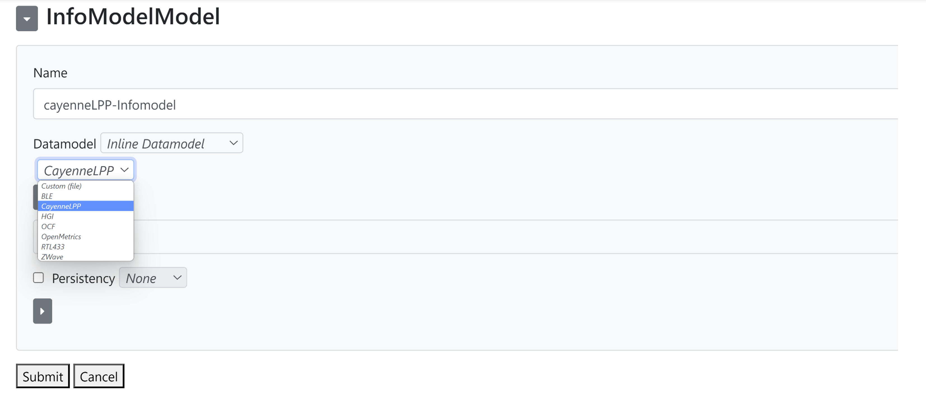
Task: Click the Name input field
Action: [x=464, y=104]
